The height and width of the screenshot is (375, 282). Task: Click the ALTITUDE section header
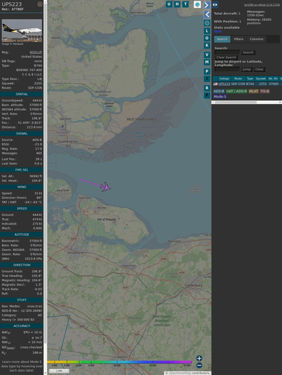[22, 235]
